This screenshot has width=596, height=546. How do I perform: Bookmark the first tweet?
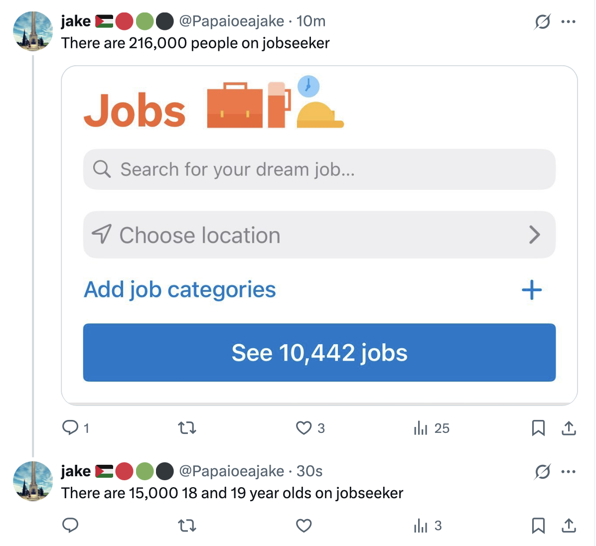pos(538,428)
